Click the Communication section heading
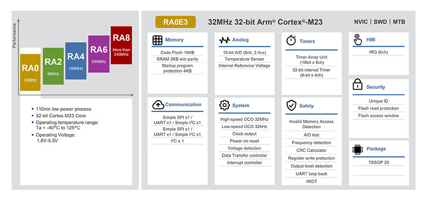Image resolution: width=424 pixels, height=197 pixels. tap(183, 104)
